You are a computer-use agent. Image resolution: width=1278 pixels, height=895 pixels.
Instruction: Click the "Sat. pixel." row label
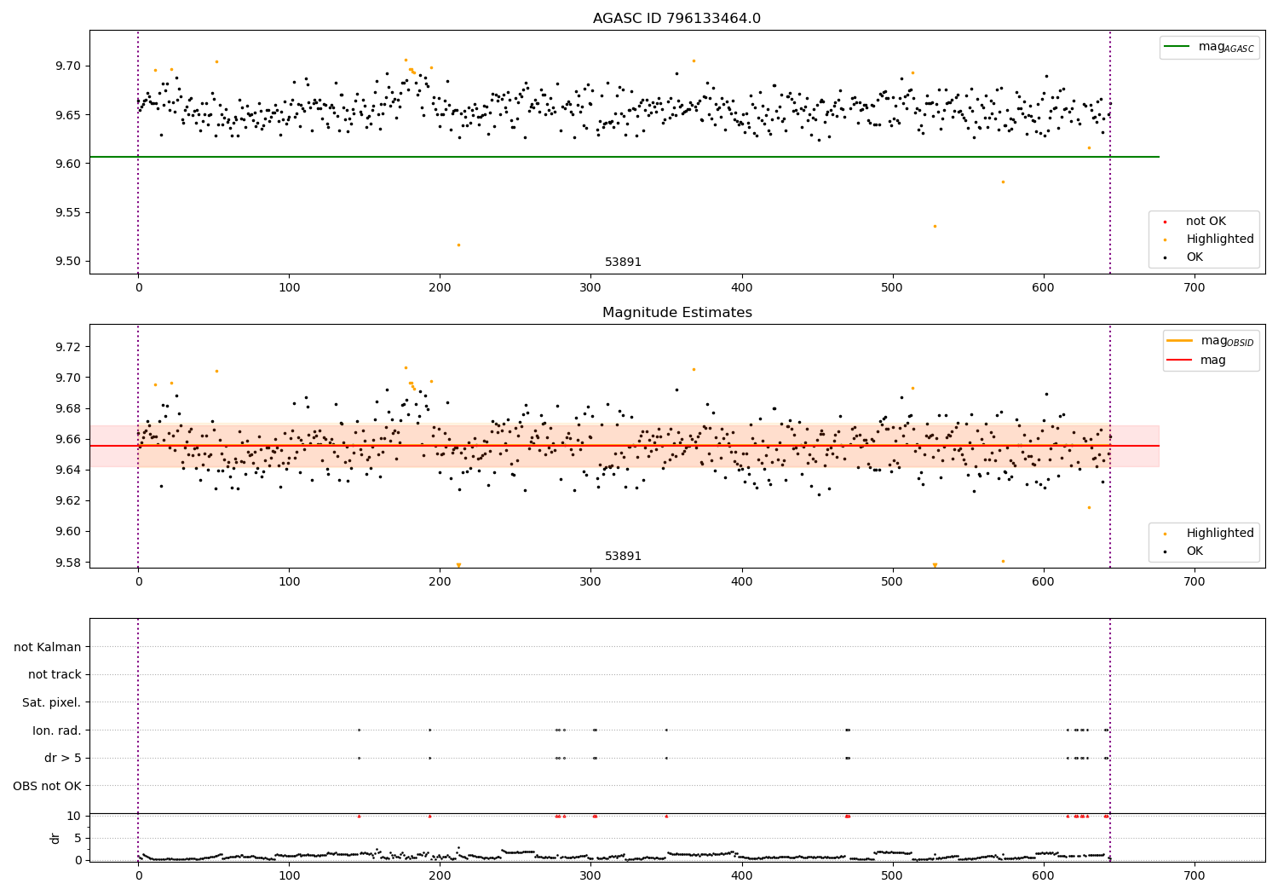pos(51,702)
